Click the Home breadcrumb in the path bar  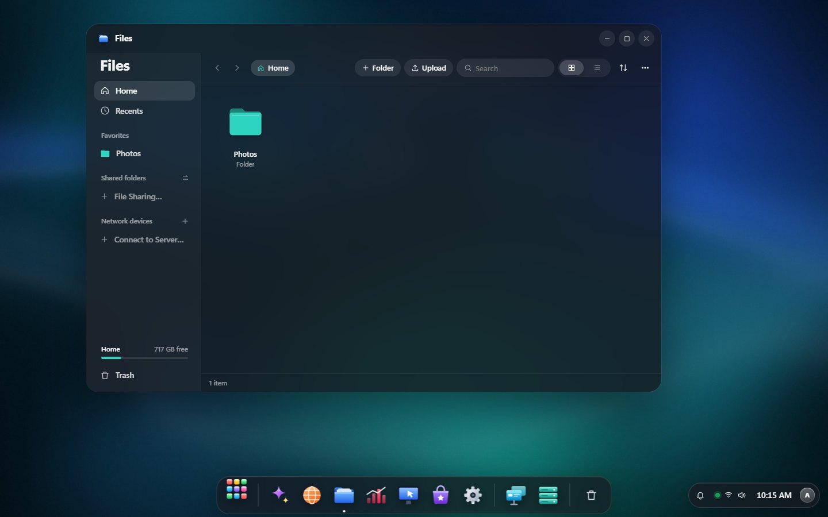pos(273,68)
